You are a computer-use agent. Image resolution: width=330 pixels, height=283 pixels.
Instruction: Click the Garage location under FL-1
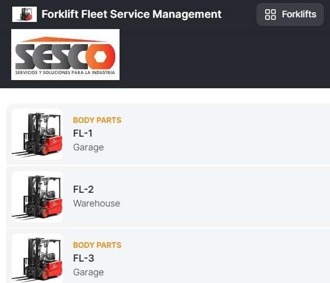click(88, 147)
